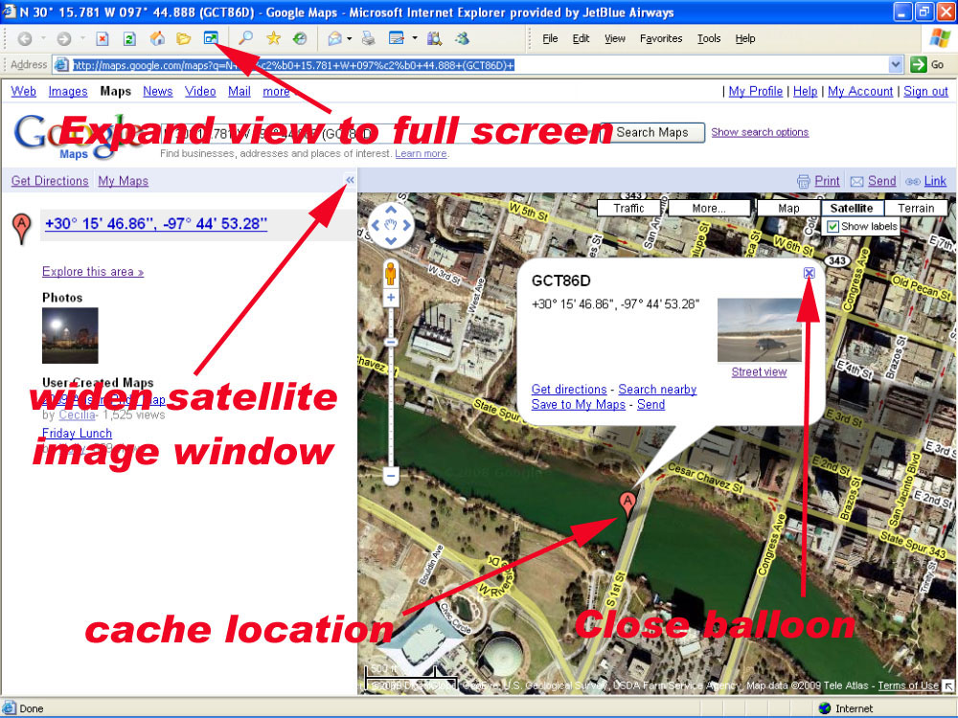Open the My Maps link
958x718 pixels.
tap(124, 181)
